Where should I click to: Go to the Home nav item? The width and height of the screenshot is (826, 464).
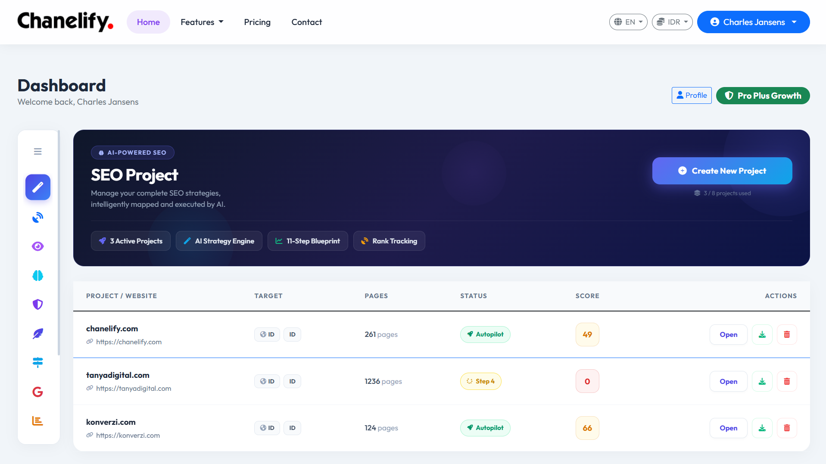pos(148,22)
